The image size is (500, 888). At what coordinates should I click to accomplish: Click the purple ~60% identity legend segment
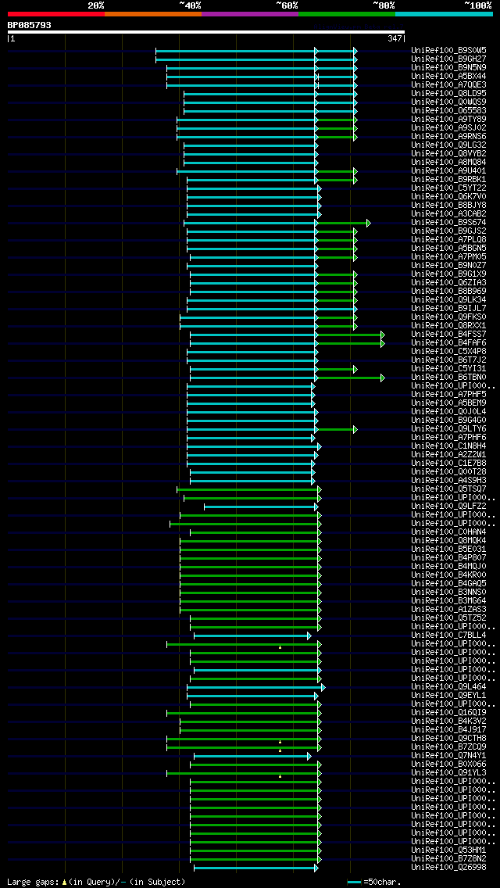(250, 13)
